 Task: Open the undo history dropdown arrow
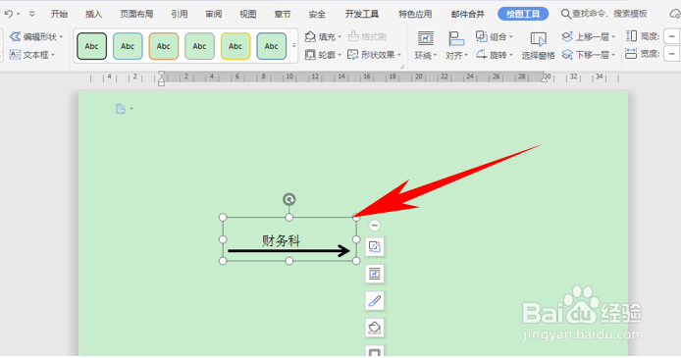pyautogui.click(x=19, y=15)
